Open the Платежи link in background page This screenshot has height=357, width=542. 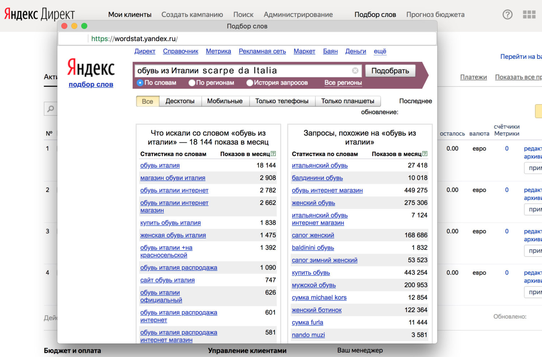point(473,77)
